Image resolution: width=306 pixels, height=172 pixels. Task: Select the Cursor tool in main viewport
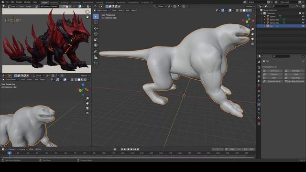pos(96,22)
